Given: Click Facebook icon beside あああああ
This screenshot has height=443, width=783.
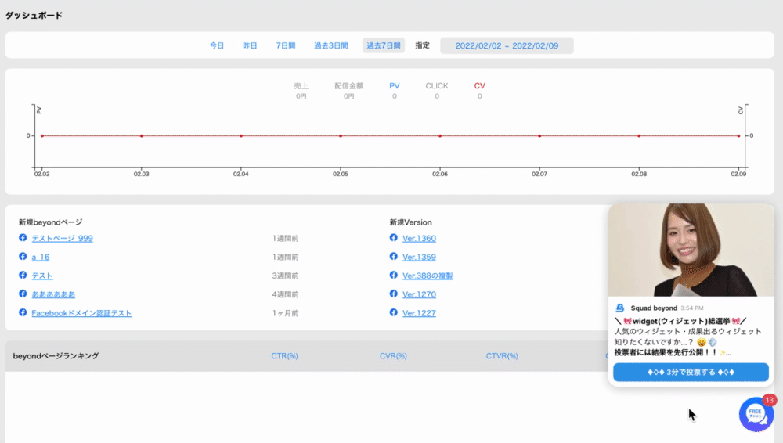Looking at the screenshot, I should click(23, 294).
